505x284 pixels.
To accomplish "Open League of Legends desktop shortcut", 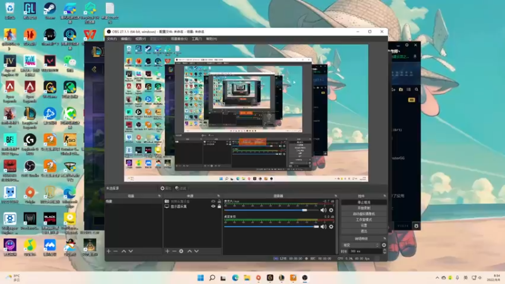I will click(x=30, y=118).
